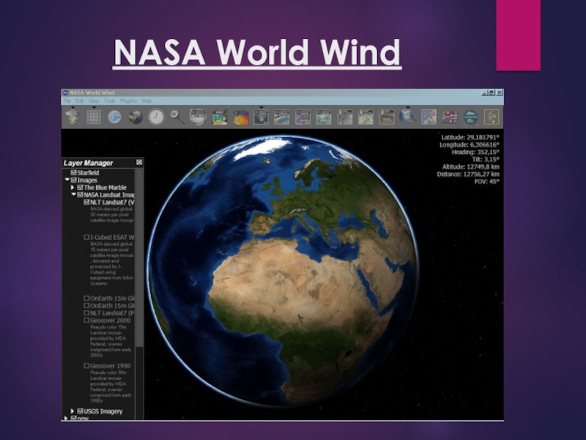The width and height of the screenshot is (586, 440).
Task: Select the Geocover 1990 layer label
Action: point(111,364)
